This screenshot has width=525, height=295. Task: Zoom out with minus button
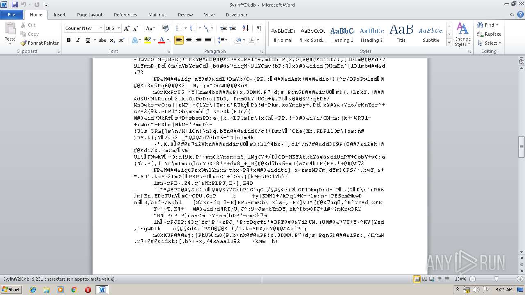pos(472,279)
